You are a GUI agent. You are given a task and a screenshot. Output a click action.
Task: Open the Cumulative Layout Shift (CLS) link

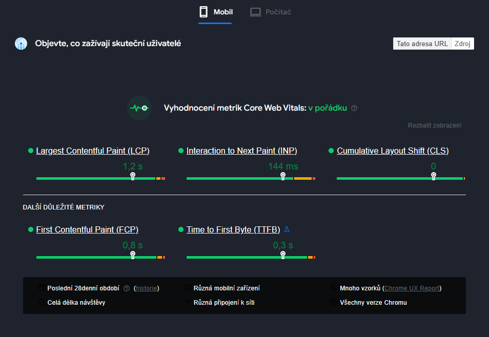[393, 151]
